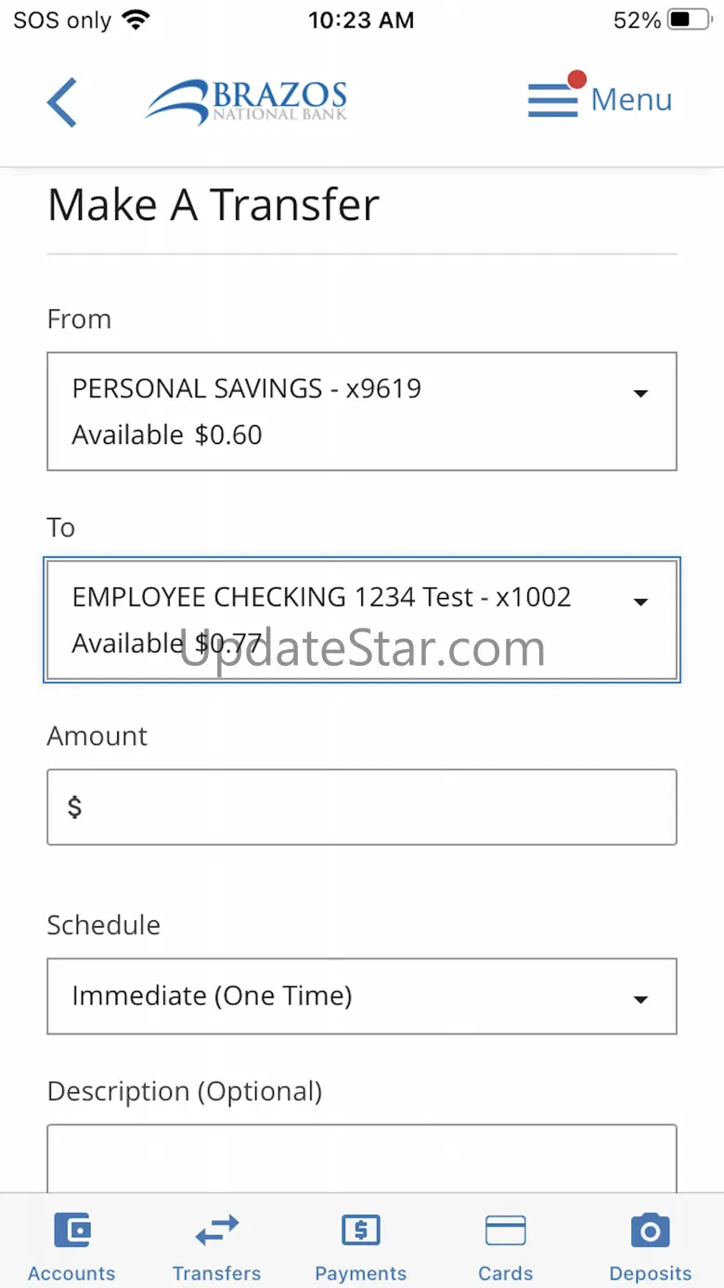The height and width of the screenshot is (1288, 724).
Task: Tap the Transfers arrows icon
Action: pyautogui.click(x=217, y=1230)
